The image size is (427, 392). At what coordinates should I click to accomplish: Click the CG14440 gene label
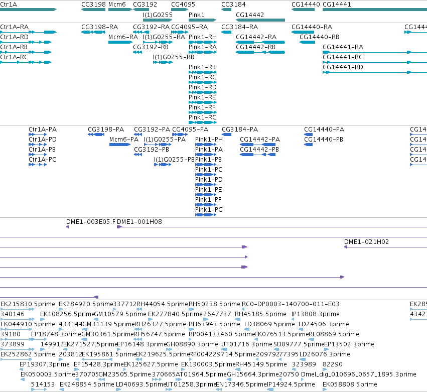[306, 5]
